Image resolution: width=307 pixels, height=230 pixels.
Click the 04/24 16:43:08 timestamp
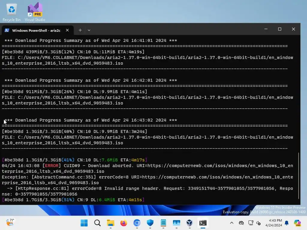click(21, 166)
